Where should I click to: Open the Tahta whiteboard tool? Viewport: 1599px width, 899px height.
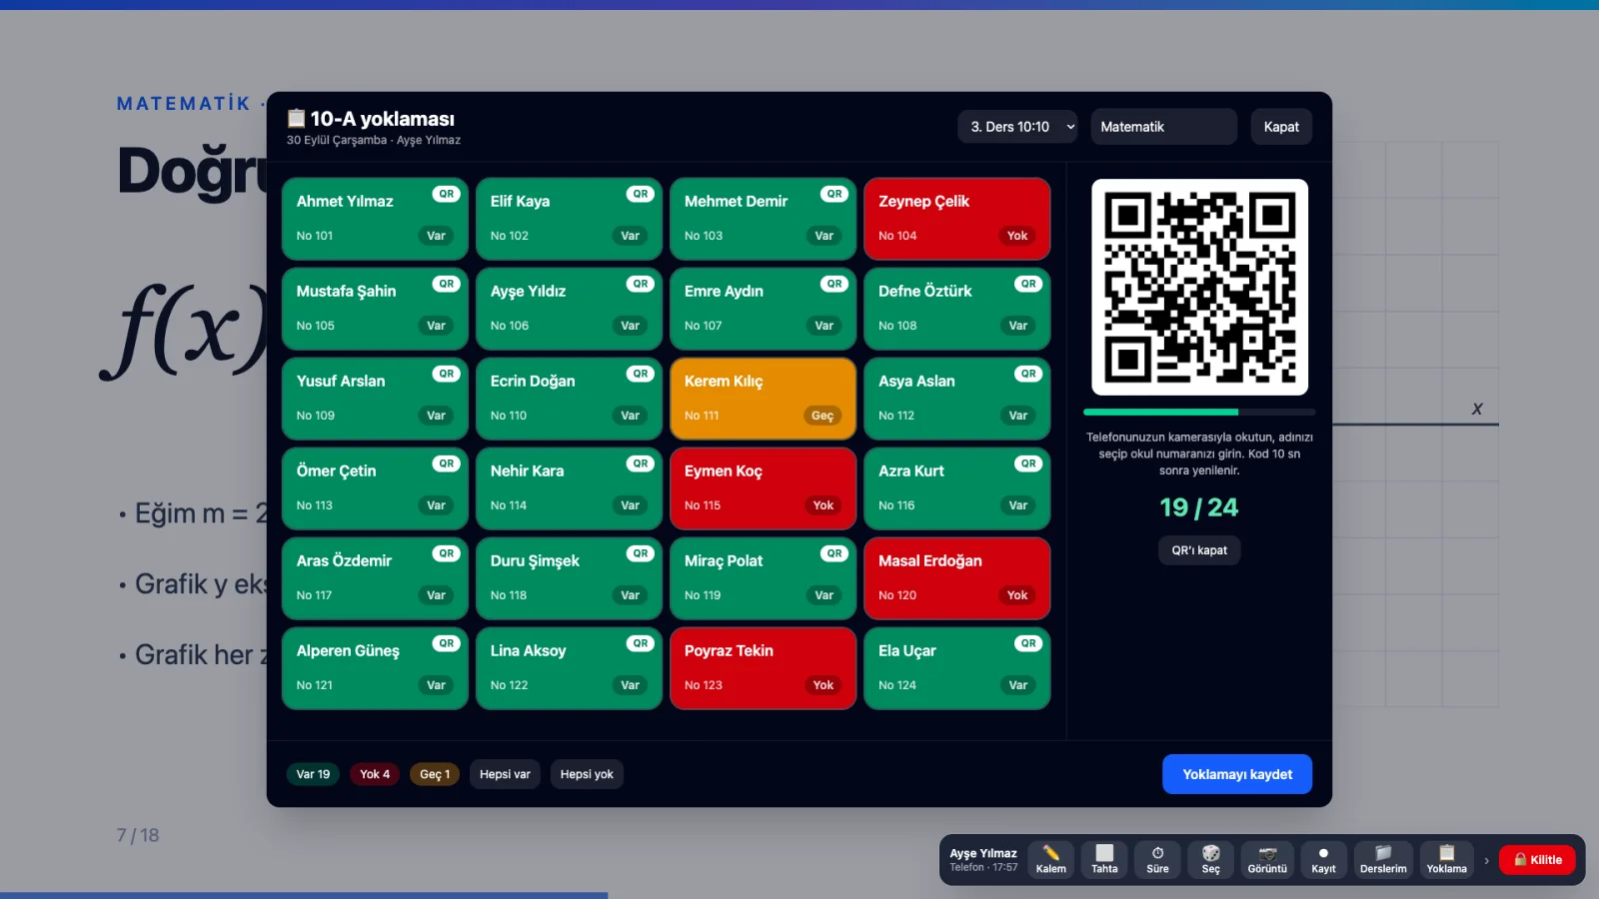1104,859
